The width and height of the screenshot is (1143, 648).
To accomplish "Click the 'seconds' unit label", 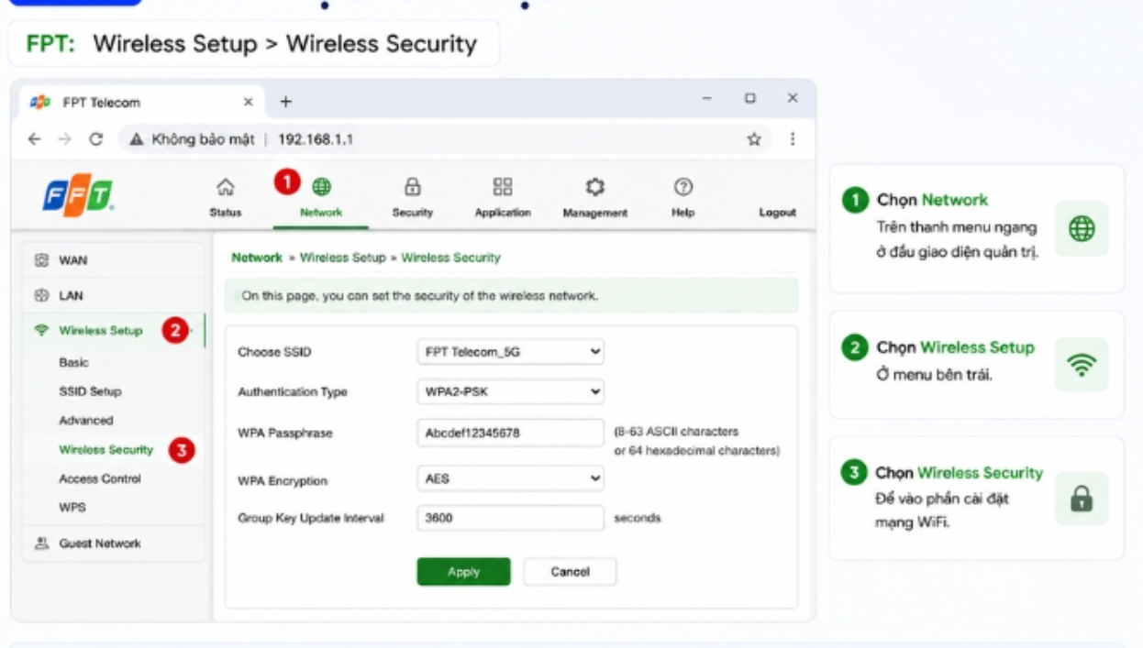I will pyautogui.click(x=637, y=518).
